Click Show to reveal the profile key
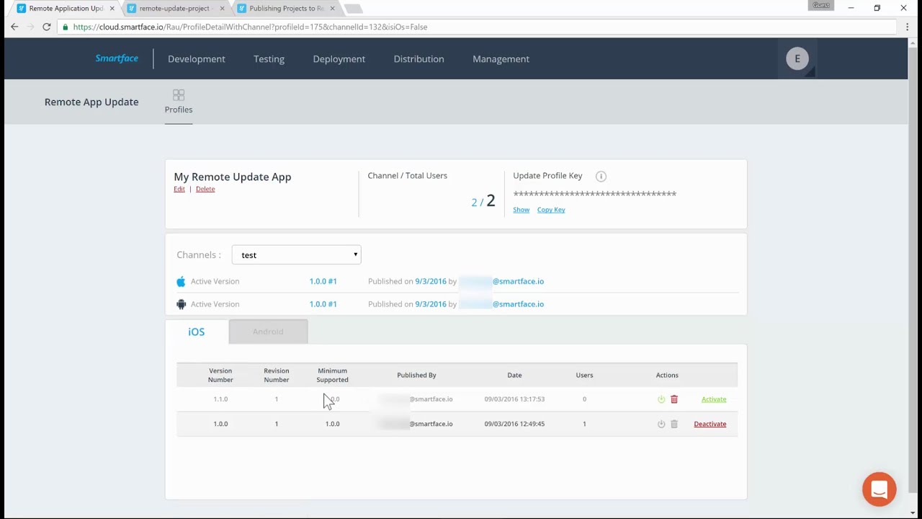922x519 pixels. click(x=521, y=210)
